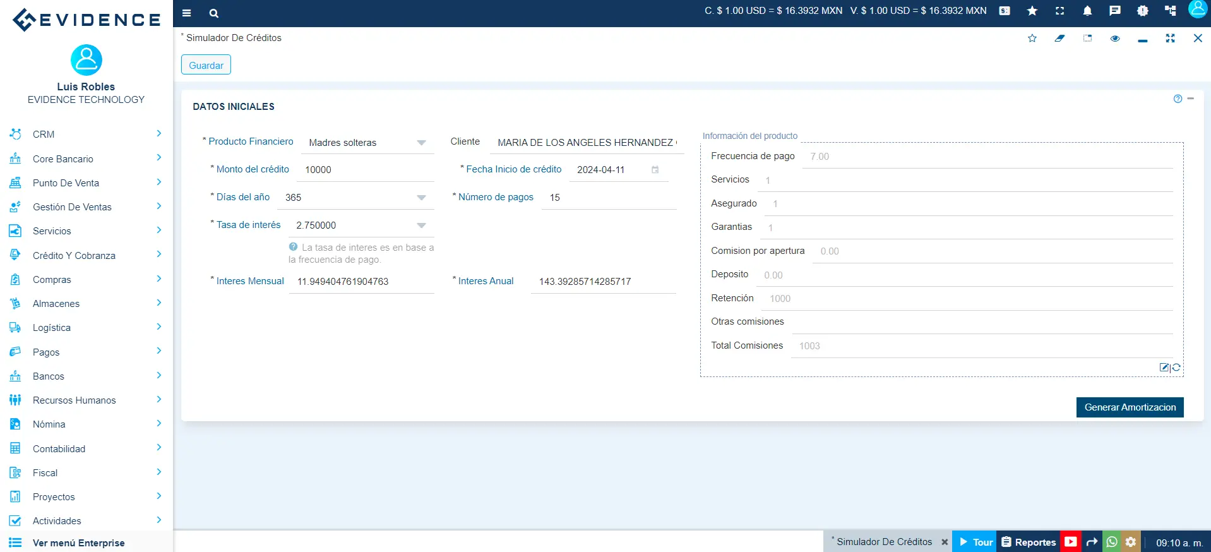Viewport: 1211px width, 552px height.
Task: Click Generar Amortizacion button
Action: click(1130, 407)
